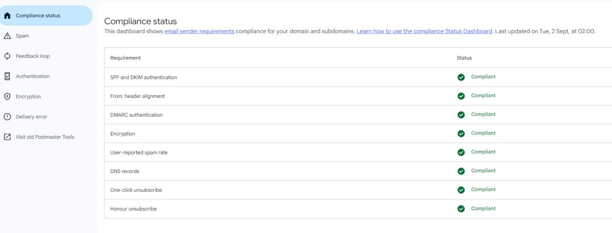The height and width of the screenshot is (233, 612).
Task: Click the DMARC authentication requirement row
Action: click(136, 115)
